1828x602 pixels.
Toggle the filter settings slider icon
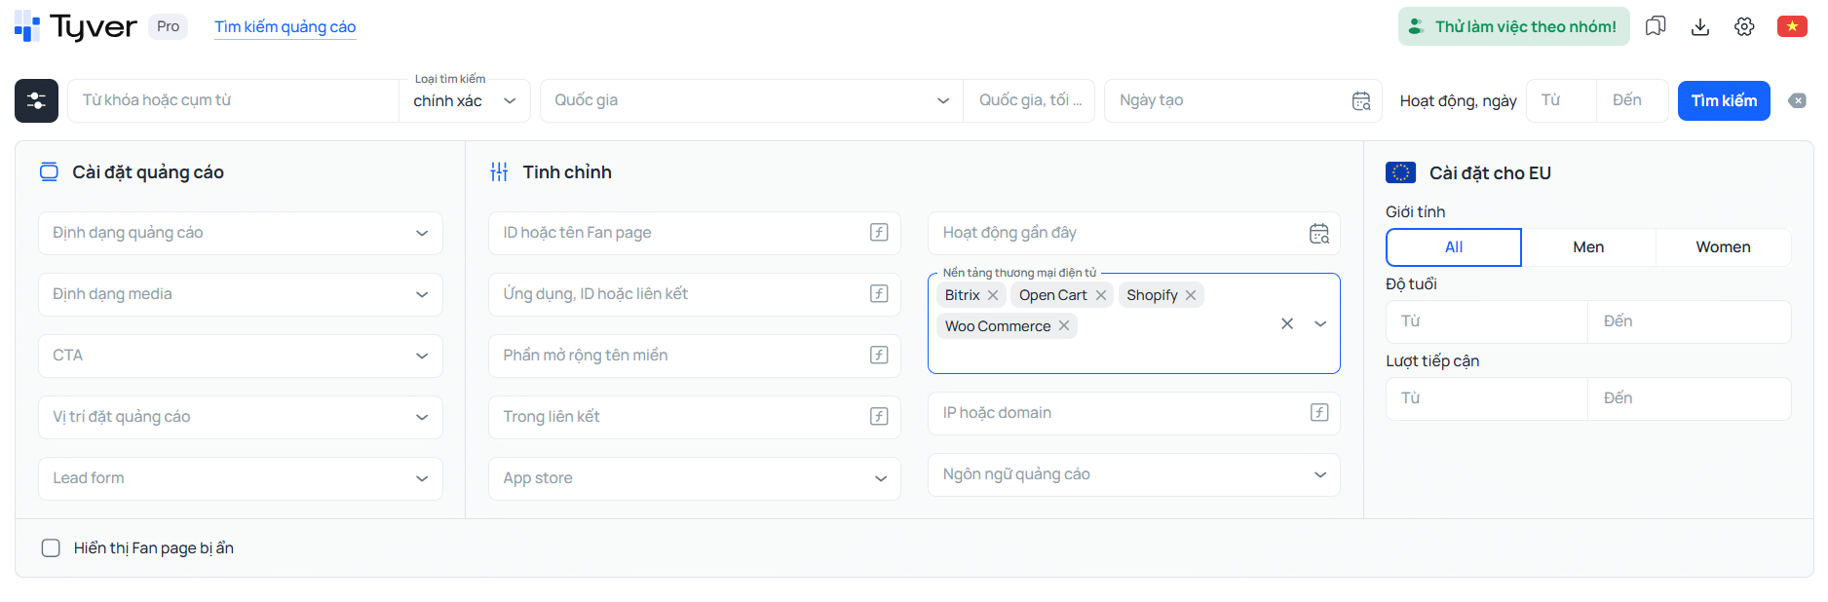tap(36, 100)
